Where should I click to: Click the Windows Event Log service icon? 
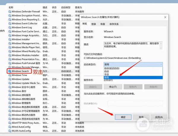click(10, 27)
